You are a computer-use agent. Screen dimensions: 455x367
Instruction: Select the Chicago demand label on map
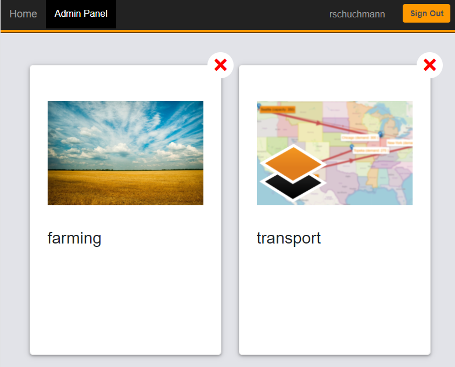click(360, 137)
